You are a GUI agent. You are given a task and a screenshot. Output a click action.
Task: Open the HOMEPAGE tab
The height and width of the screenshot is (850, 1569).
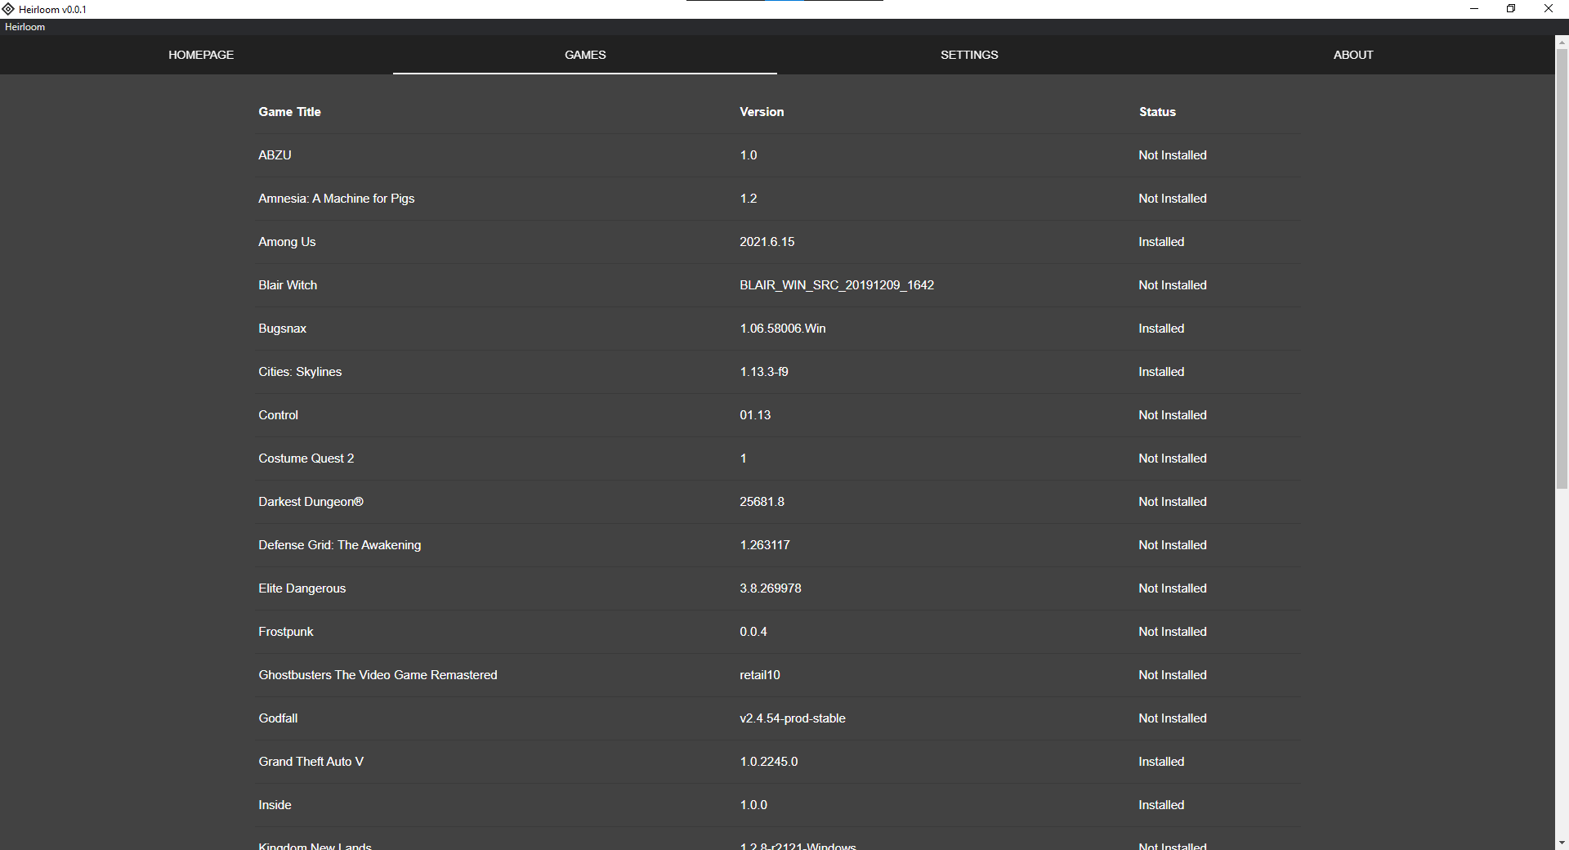201,55
